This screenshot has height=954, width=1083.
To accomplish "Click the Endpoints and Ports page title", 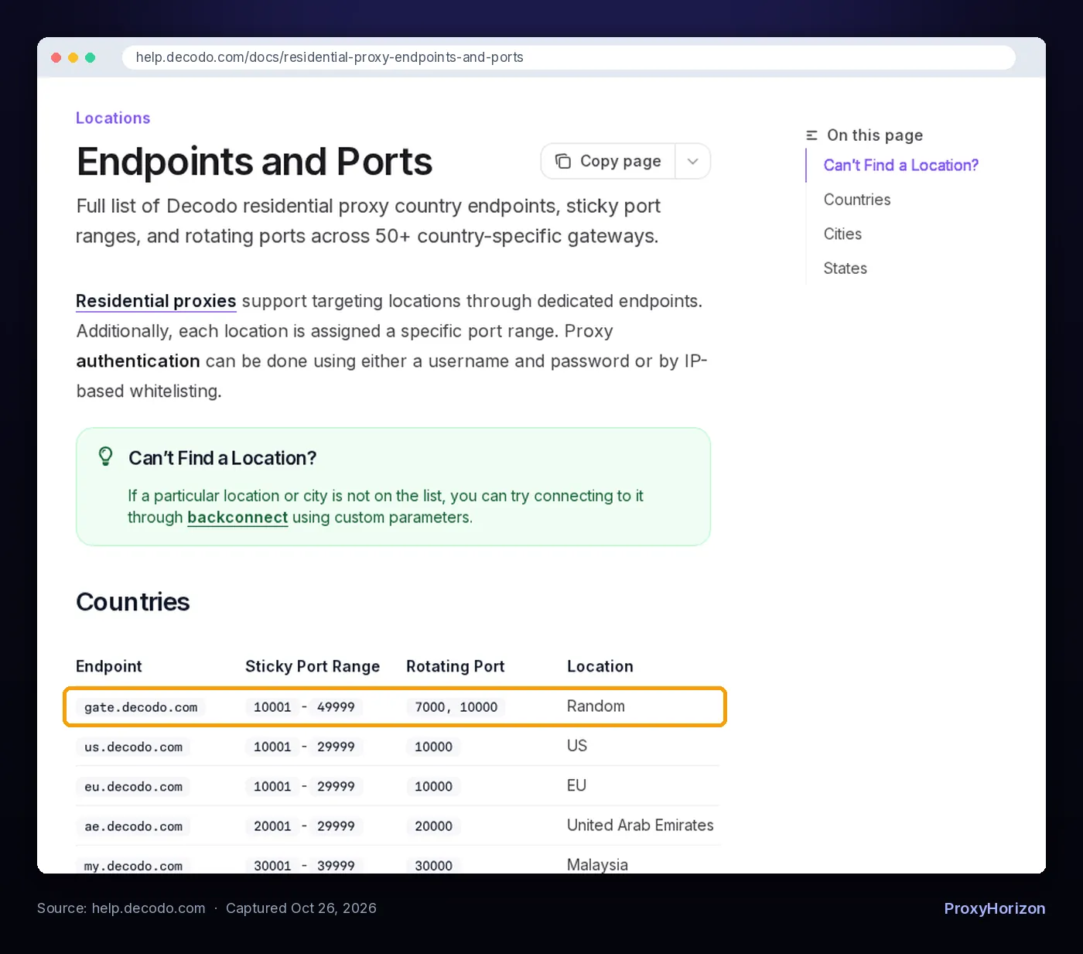I will (255, 162).
